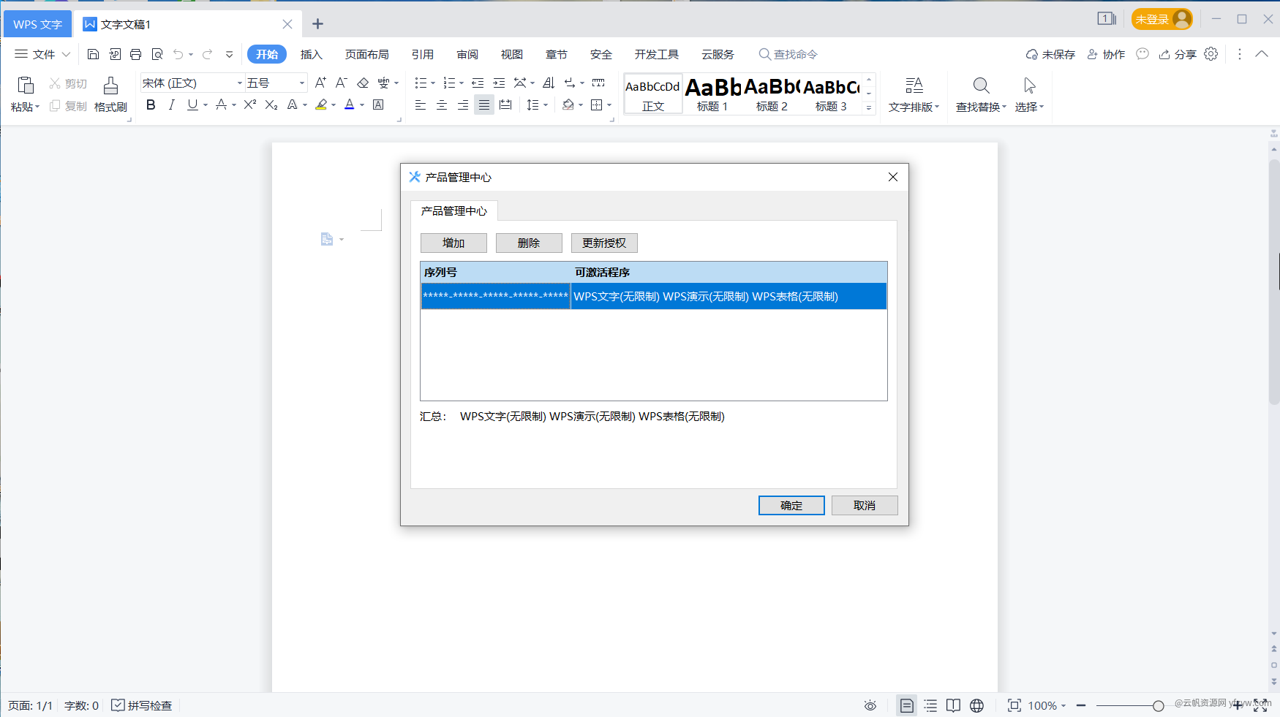Click the character border A icon

coord(378,105)
